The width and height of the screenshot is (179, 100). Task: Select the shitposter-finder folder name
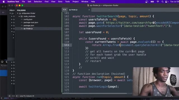pyautogui.click(x=29, y=13)
